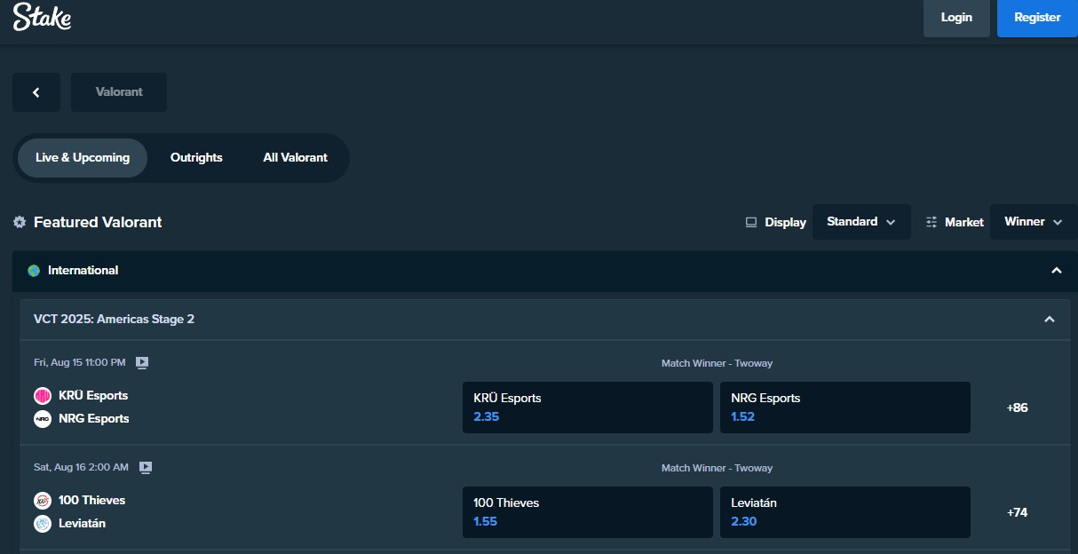
Task: Click the Valorant breadcrumb button
Action: coord(119,92)
